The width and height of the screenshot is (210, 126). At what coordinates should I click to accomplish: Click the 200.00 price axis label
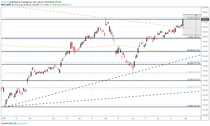point(206,37)
